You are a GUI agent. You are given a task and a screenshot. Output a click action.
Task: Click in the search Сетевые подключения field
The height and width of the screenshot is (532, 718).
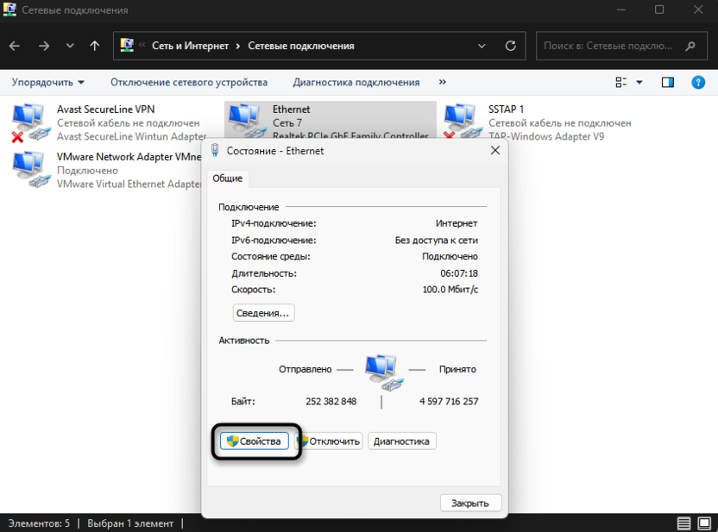(608, 46)
